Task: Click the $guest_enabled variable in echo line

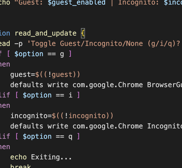Action: coord(76,3)
